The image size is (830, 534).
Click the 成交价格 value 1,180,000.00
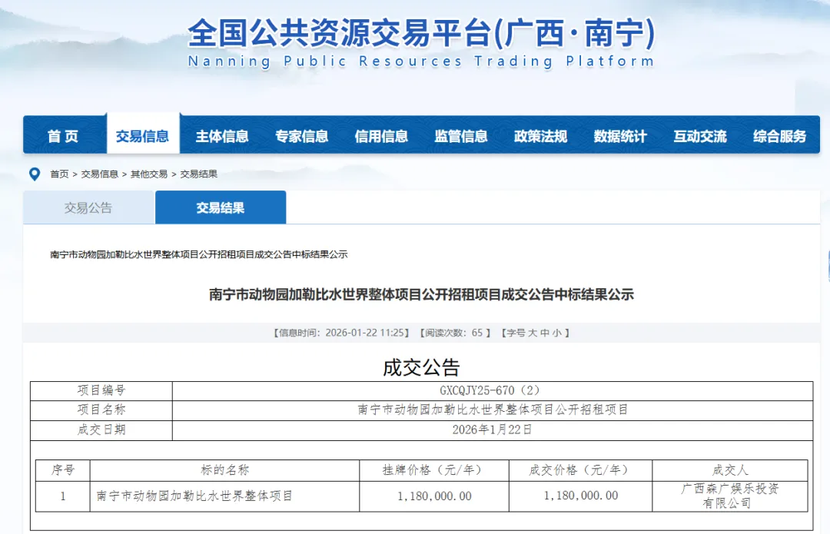point(581,496)
